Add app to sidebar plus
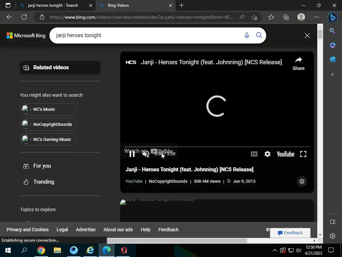This screenshot has width=342, height=257. tap(332, 75)
